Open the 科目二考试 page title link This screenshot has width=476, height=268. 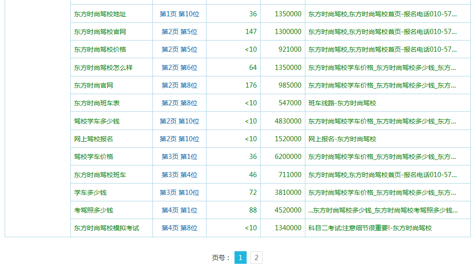pos(370,228)
